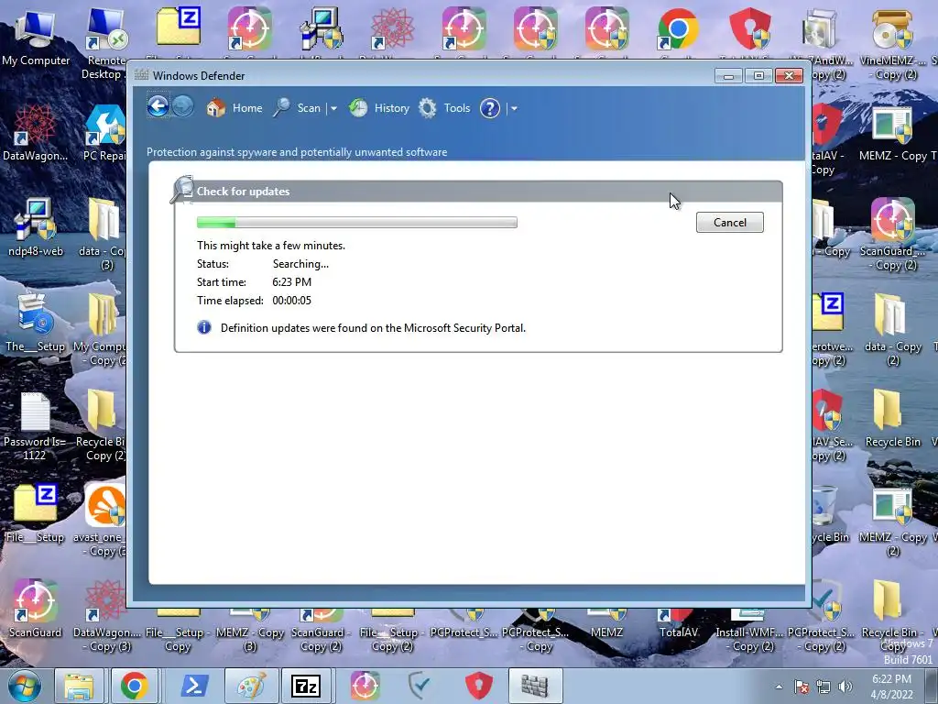Viewport: 938px width, 704px height.
Task: Select the 'MEMZ - Copy (2)' desktop icon
Action: 892,521
